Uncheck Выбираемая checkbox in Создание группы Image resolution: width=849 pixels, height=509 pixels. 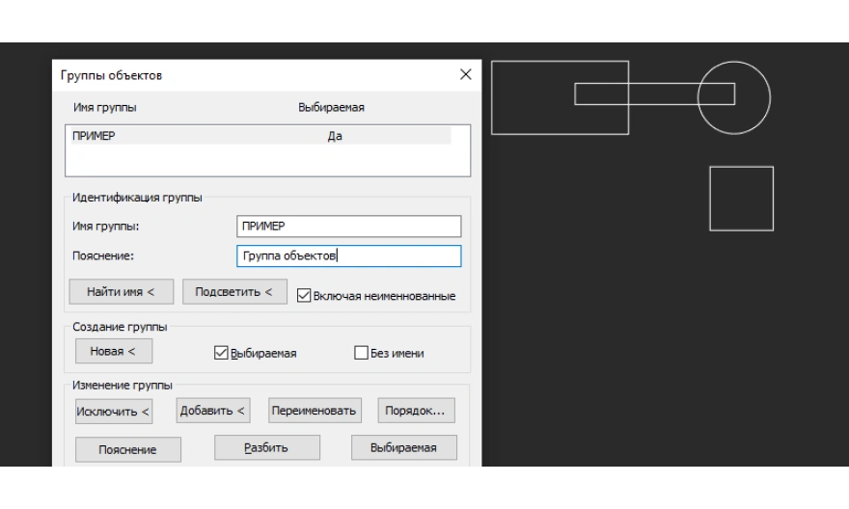tap(219, 354)
